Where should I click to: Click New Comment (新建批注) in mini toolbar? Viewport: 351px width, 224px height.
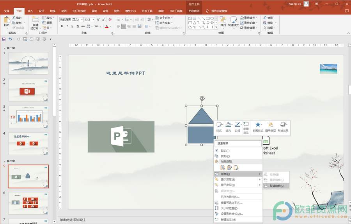246,128
